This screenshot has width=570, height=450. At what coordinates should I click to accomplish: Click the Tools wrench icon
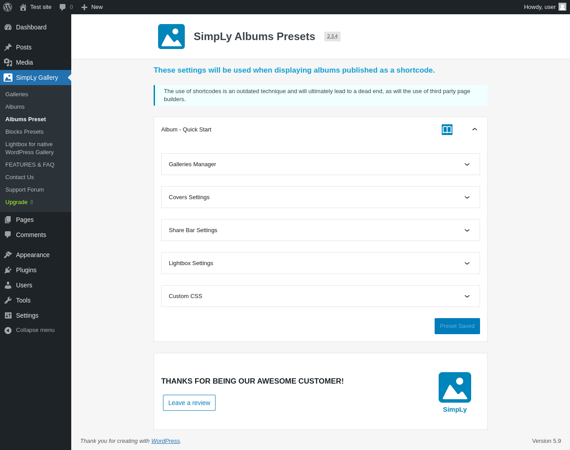pyautogui.click(x=8, y=300)
